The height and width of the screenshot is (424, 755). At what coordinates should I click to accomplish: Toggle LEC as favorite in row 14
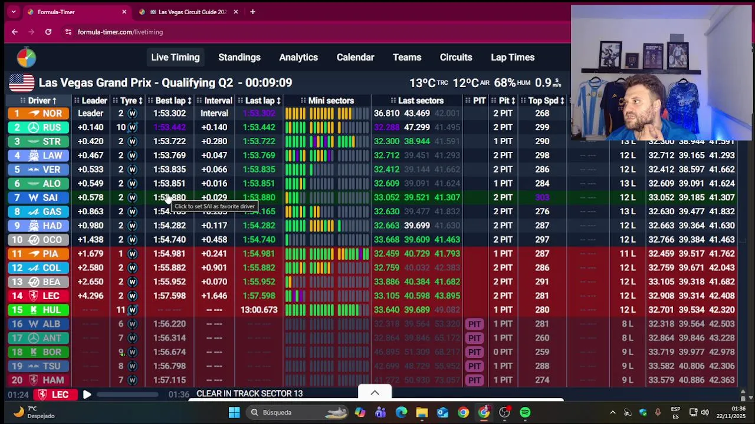click(x=39, y=296)
